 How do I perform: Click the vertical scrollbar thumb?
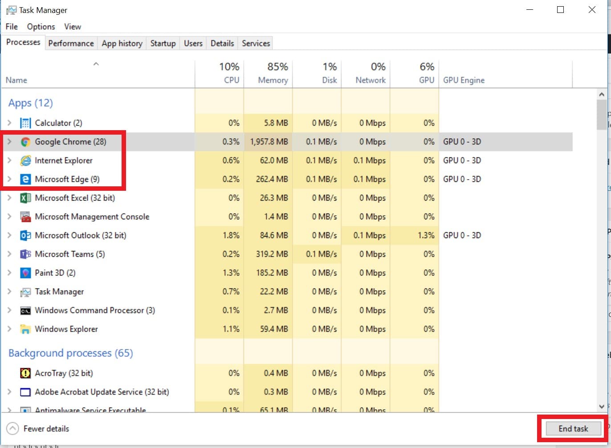coord(602,115)
